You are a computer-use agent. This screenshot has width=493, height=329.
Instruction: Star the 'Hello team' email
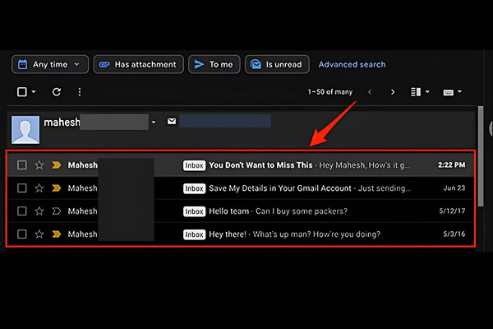tap(39, 211)
